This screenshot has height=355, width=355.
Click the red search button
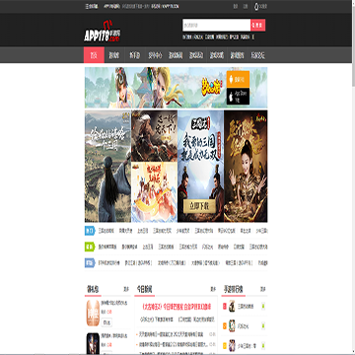click(x=258, y=25)
